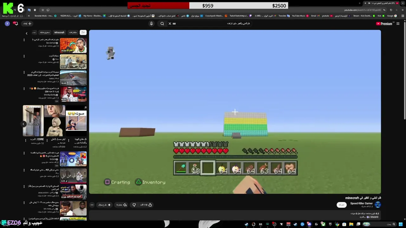Open the Speed Killer Gamer channel name link
Image resolution: width=406 pixels, height=228 pixels.
point(361,203)
